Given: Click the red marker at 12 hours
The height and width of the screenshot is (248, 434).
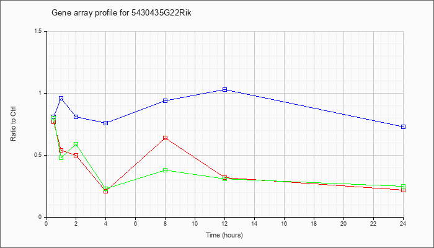Looking at the screenshot, I should pos(224,177).
